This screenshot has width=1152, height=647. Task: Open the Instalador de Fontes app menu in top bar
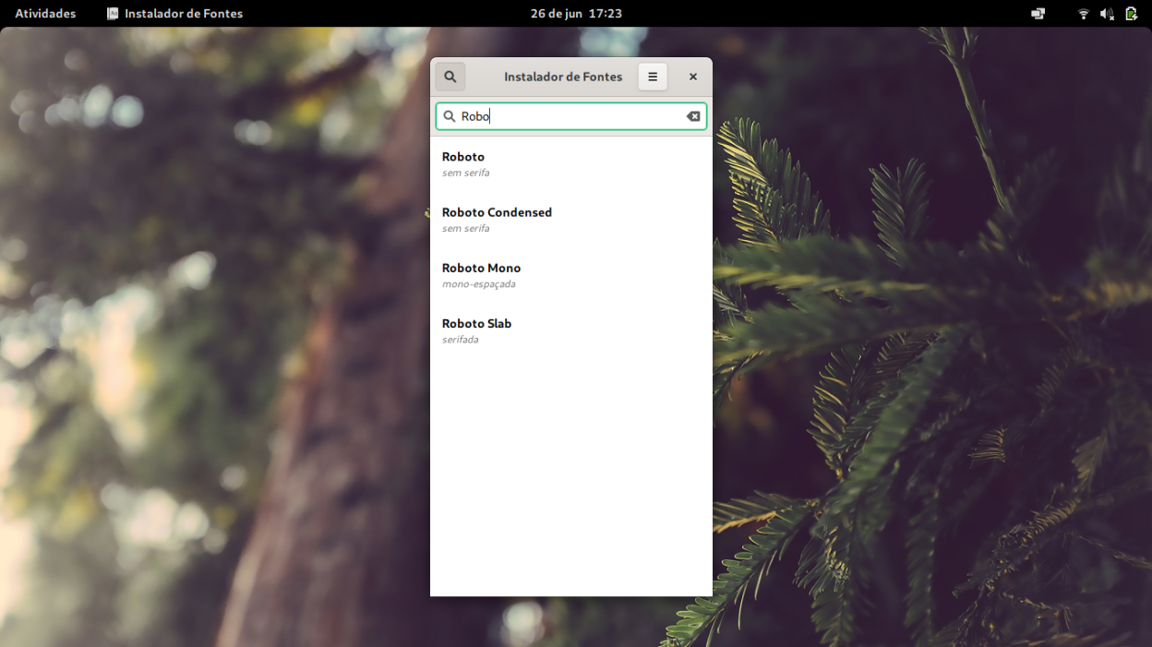pyautogui.click(x=175, y=14)
